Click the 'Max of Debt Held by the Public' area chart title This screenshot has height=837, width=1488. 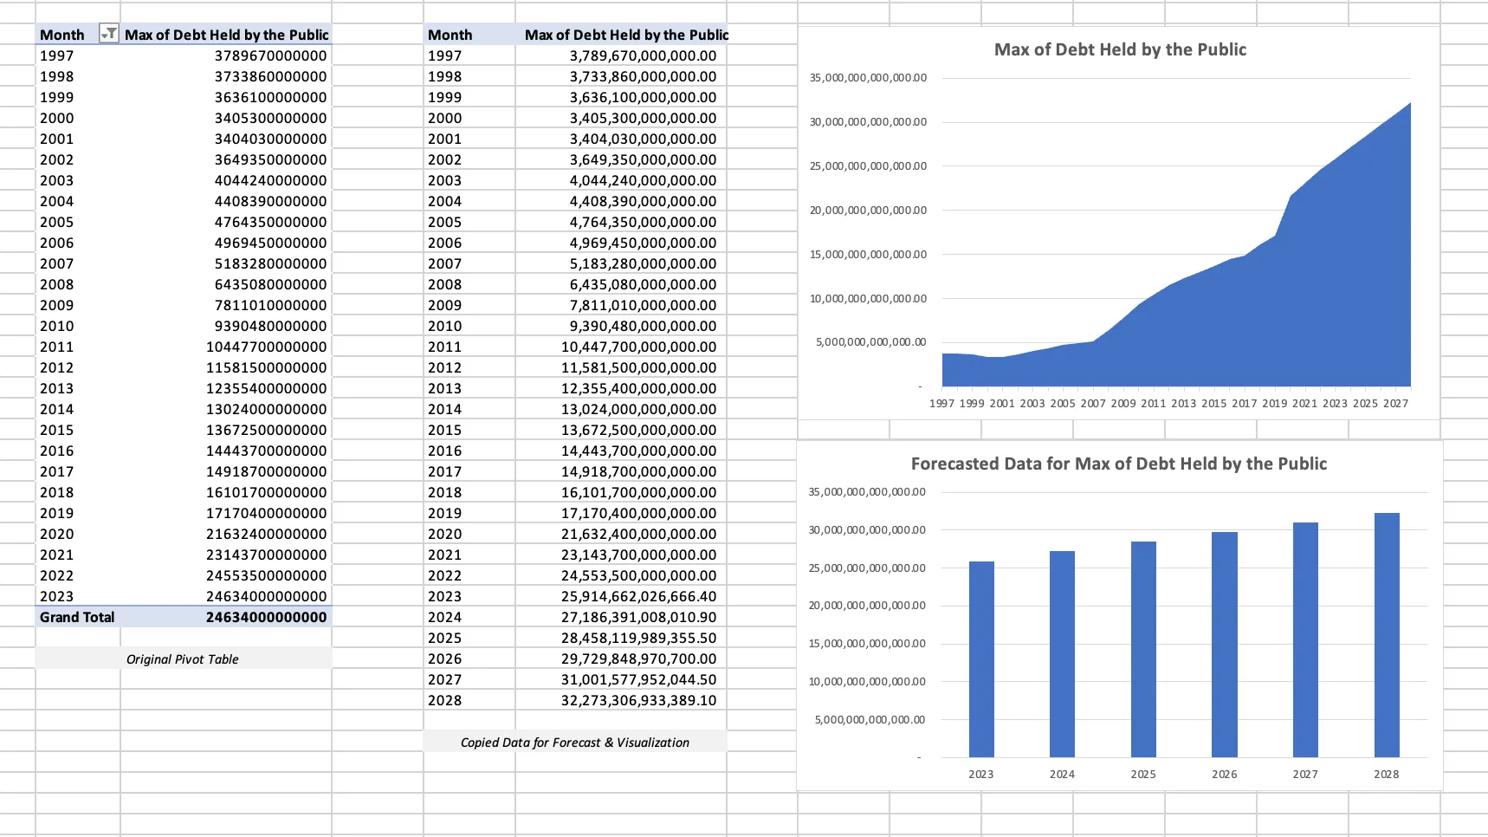1120,49
